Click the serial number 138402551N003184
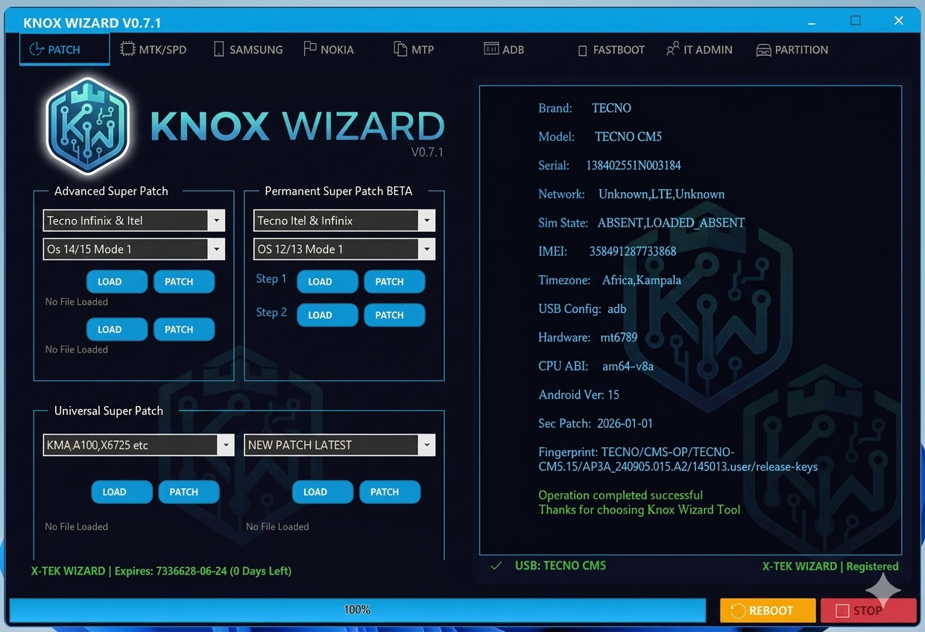The width and height of the screenshot is (925, 632). [634, 165]
